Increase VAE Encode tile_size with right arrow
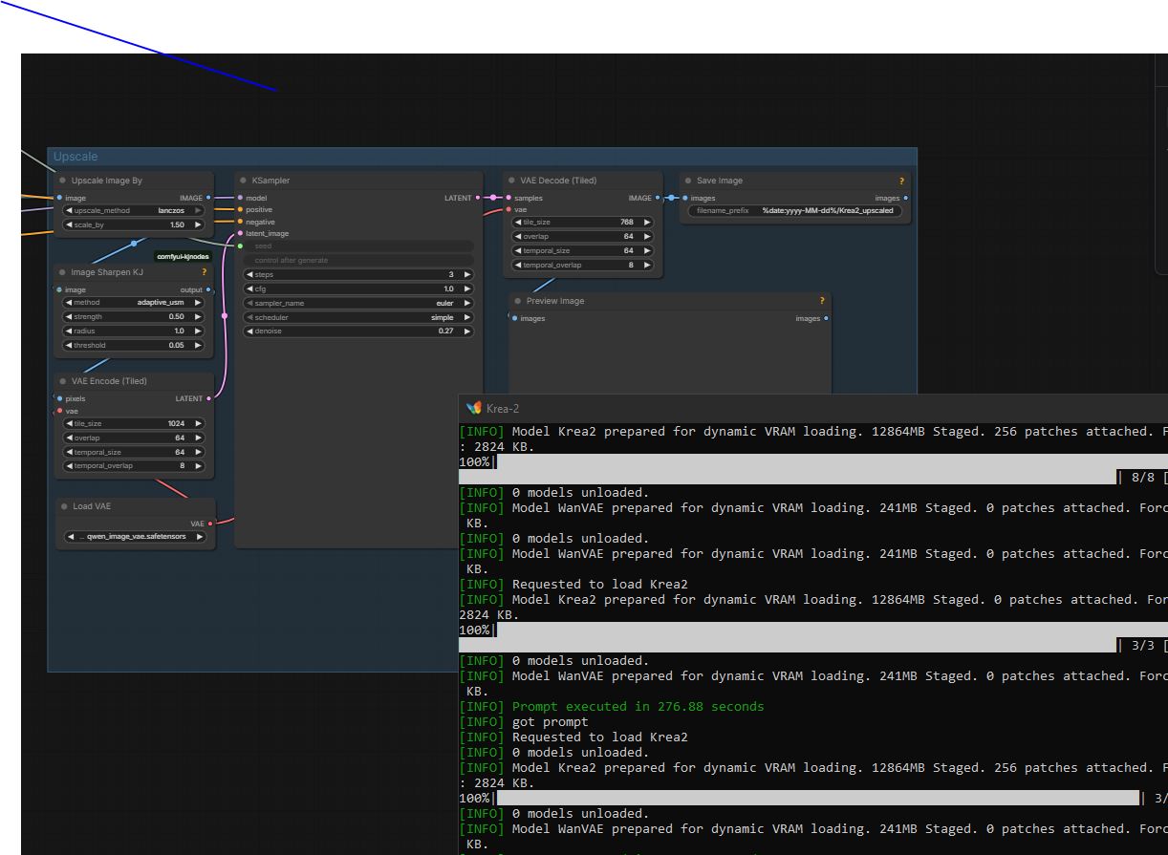The image size is (1168, 855). point(198,423)
